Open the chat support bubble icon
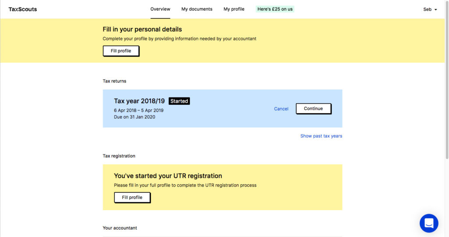The image size is (449, 237). point(429,223)
